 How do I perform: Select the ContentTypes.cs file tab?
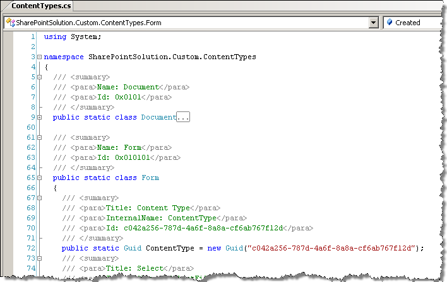[41, 6]
